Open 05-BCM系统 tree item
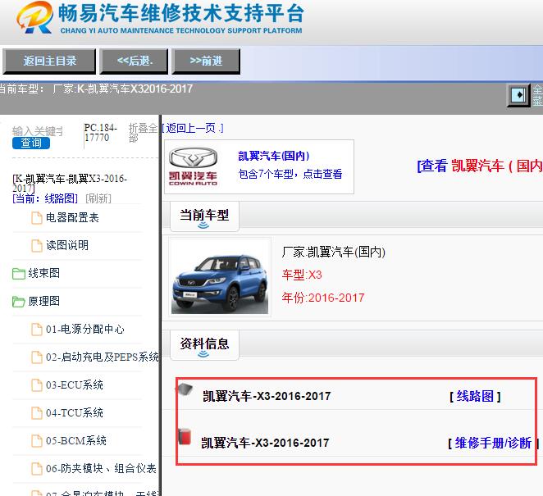The image size is (543, 496). click(76, 440)
